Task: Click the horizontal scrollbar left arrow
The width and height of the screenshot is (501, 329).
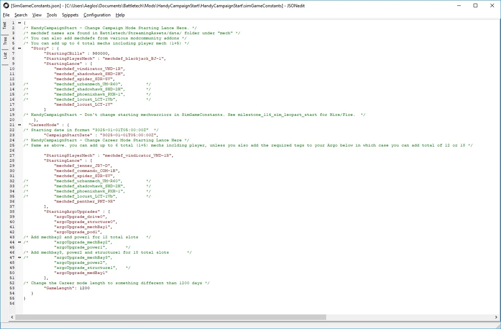Action: tap(12, 317)
